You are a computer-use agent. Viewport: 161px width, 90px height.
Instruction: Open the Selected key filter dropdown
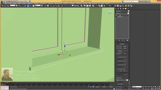tap(137, 87)
